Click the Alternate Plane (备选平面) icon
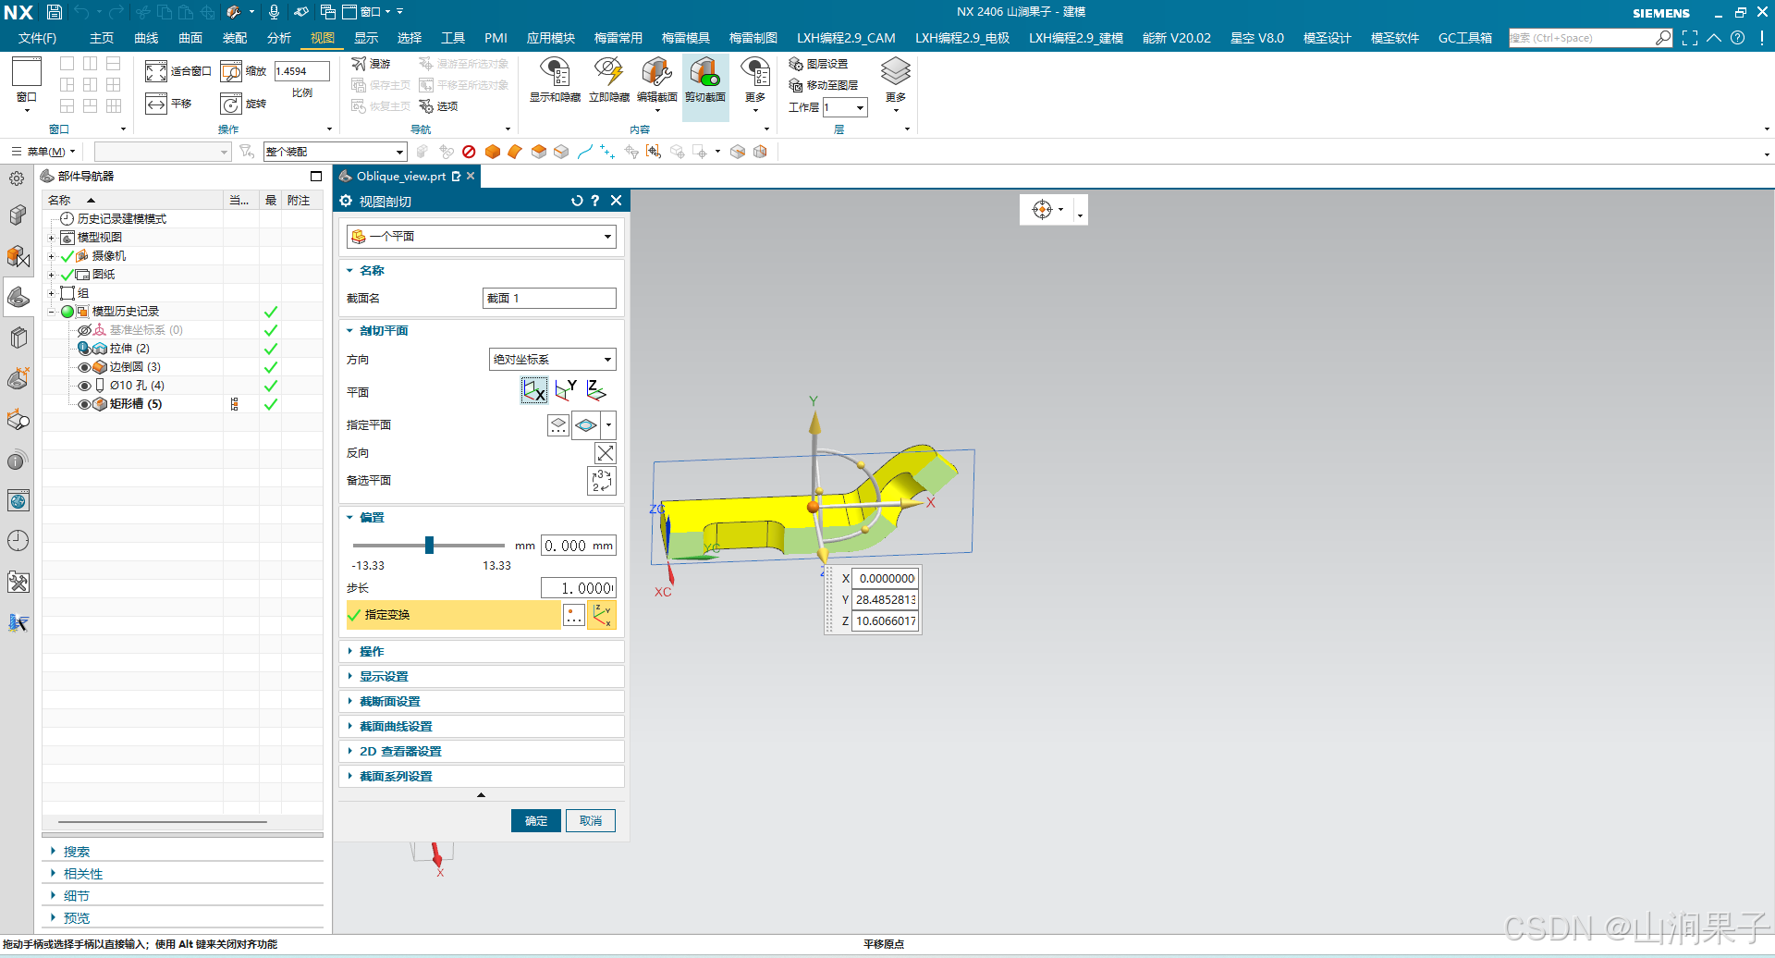The width and height of the screenshot is (1775, 958). coord(602,481)
